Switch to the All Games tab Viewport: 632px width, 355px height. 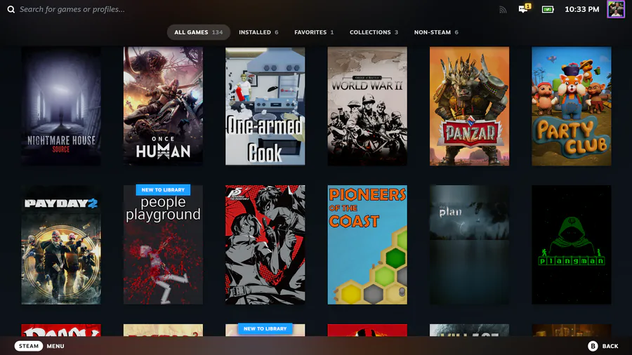(x=199, y=32)
